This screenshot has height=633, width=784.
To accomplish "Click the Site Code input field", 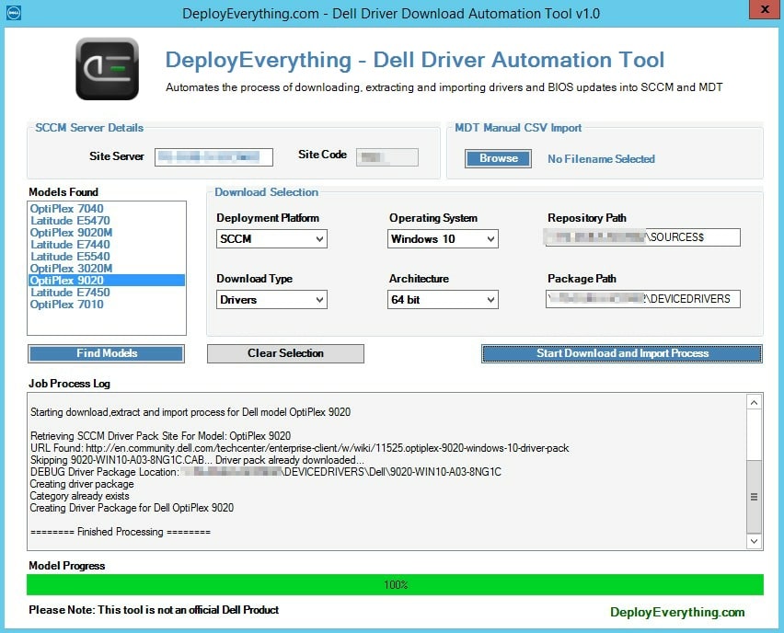I will 387,157.
